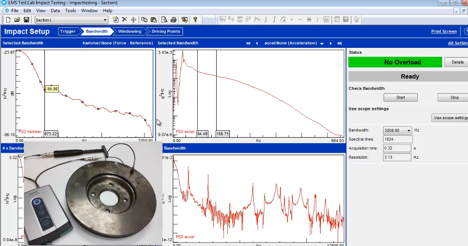The image size is (468, 246).
Task: Click the Paste clipboard icon
Action: pyautogui.click(x=153, y=20)
